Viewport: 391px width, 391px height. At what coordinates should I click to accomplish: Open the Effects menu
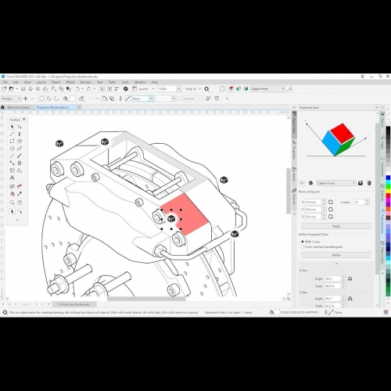70,82
